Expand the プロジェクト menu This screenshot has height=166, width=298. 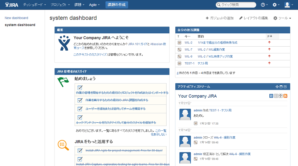tap(60, 5)
